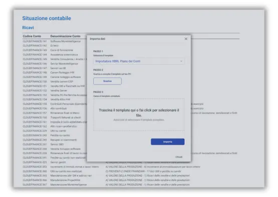Select row CLOUDFINANCE-353
This screenshot has height=197, width=278.
point(35,166)
